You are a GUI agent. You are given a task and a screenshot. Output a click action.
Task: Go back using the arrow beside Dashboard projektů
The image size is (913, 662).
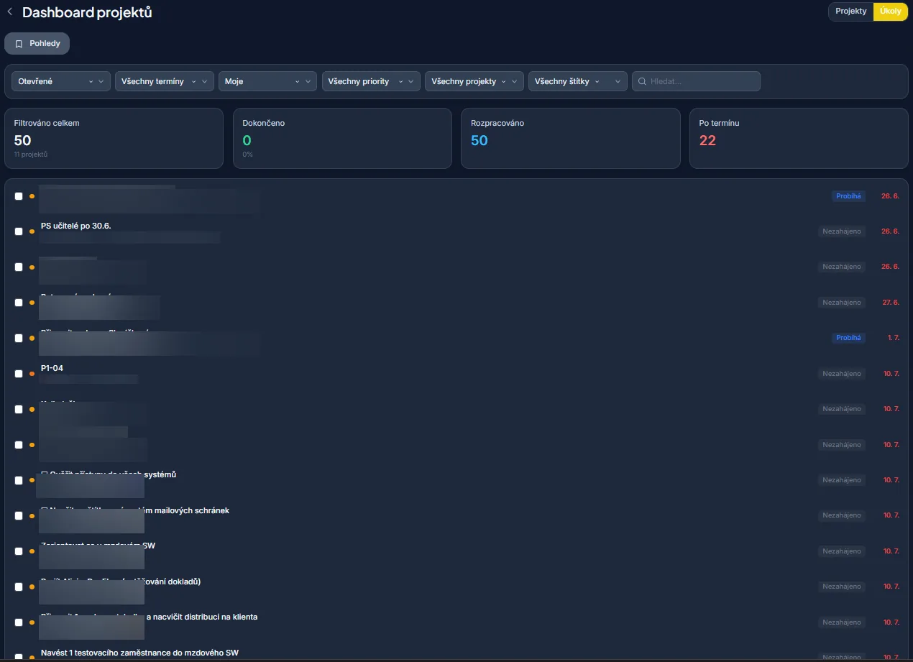9,12
